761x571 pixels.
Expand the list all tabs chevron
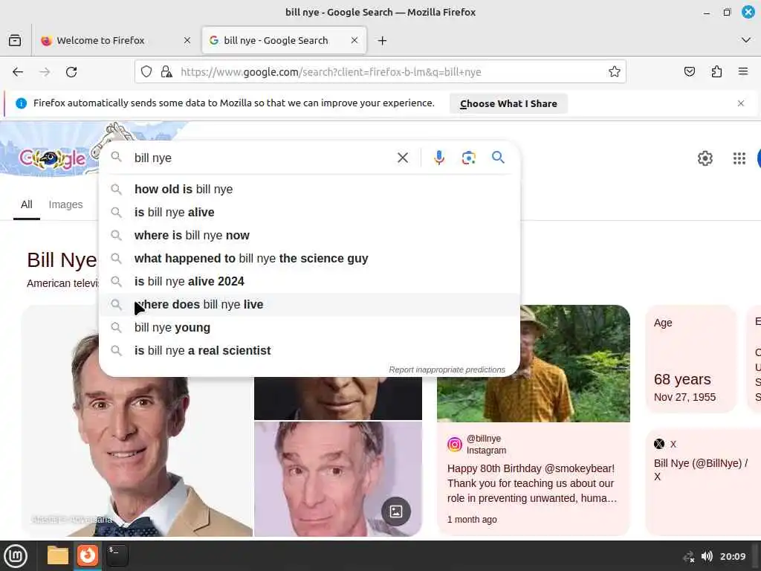pos(746,40)
